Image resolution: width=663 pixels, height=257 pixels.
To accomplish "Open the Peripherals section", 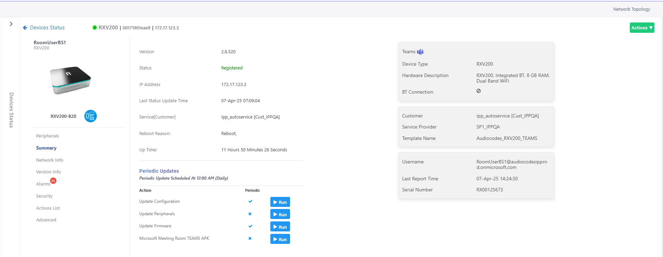I will (x=47, y=136).
